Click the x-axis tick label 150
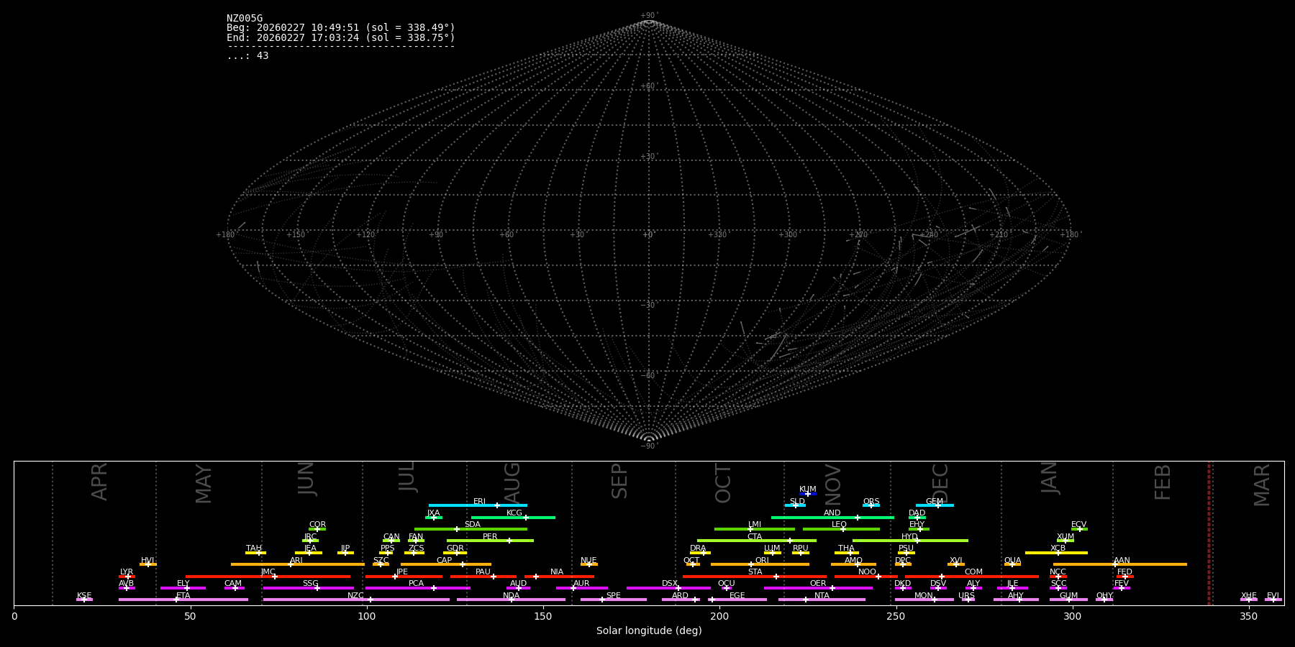This screenshot has width=1295, height=647. [x=543, y=616]
